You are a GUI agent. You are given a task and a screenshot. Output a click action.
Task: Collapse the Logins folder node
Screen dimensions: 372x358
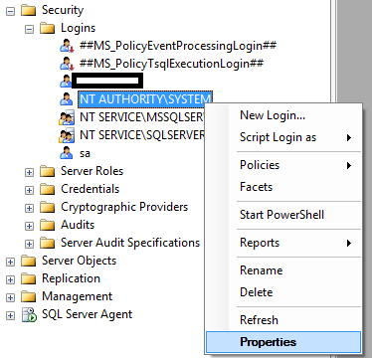pyautogui.click(x=29, y=29)
